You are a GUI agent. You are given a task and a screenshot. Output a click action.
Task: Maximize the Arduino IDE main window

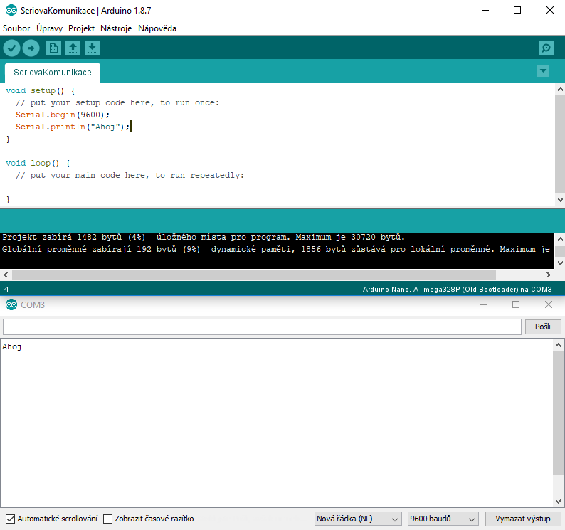tap(517, 10)
